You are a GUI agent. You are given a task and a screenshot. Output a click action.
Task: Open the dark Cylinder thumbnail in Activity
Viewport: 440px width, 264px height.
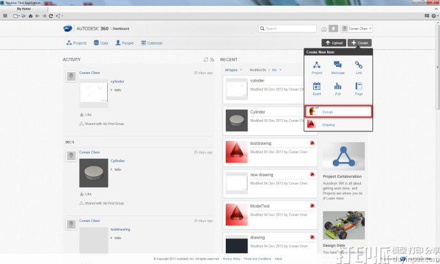(94, 173)
